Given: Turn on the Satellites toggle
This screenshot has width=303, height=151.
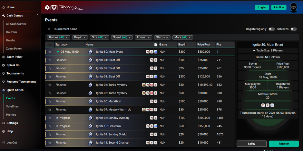Looking at the screenshot, I should 293,29.
